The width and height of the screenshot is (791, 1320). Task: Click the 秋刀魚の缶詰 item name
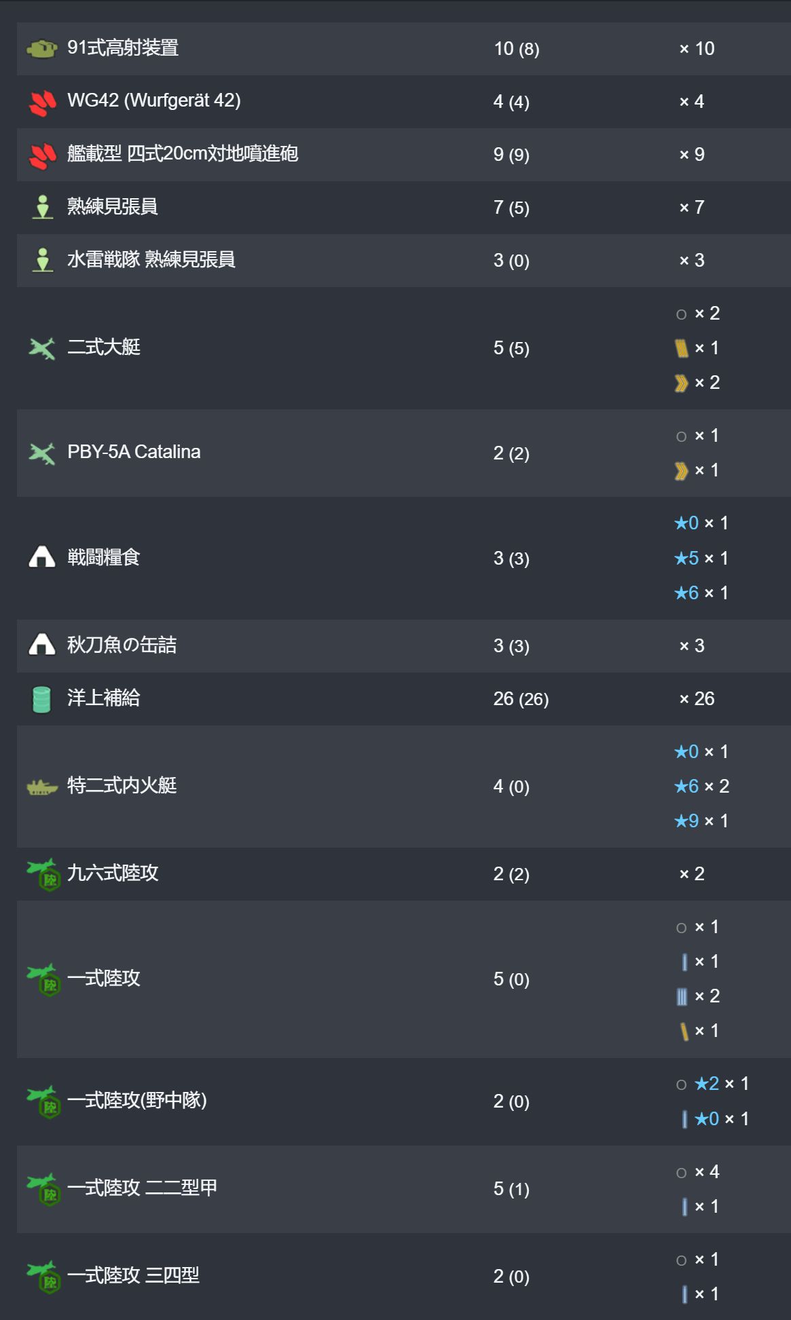[122, 645]
